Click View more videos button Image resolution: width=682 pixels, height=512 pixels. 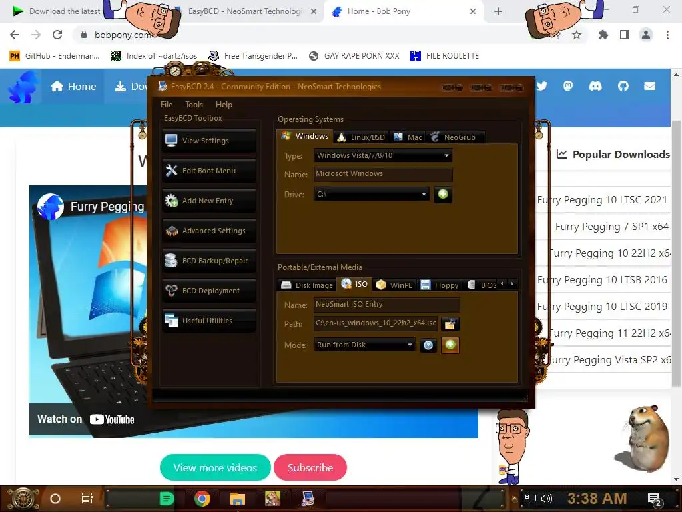pos(215,467)
